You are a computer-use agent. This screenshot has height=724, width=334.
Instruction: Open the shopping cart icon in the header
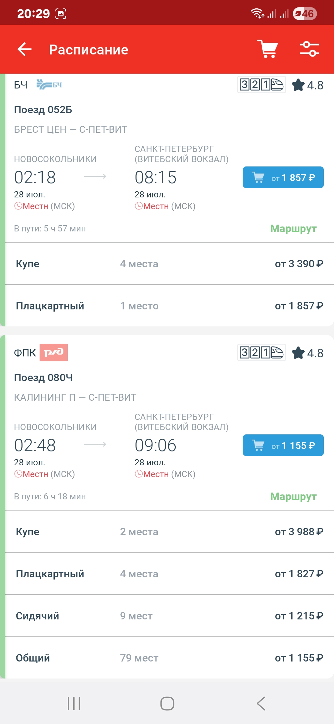(268, 49)
